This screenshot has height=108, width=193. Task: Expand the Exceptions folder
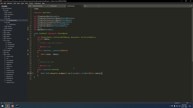pyautogui.click(x=5, y=14)
